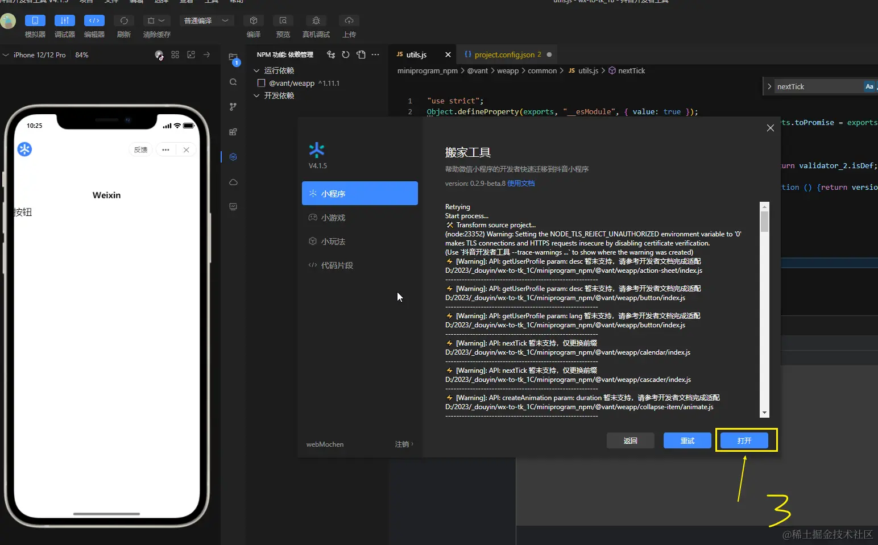Image resolution: width=878 pixels, height=545 pixels.
Task: Select the 小程序 sidebar item
Action: 360,193
